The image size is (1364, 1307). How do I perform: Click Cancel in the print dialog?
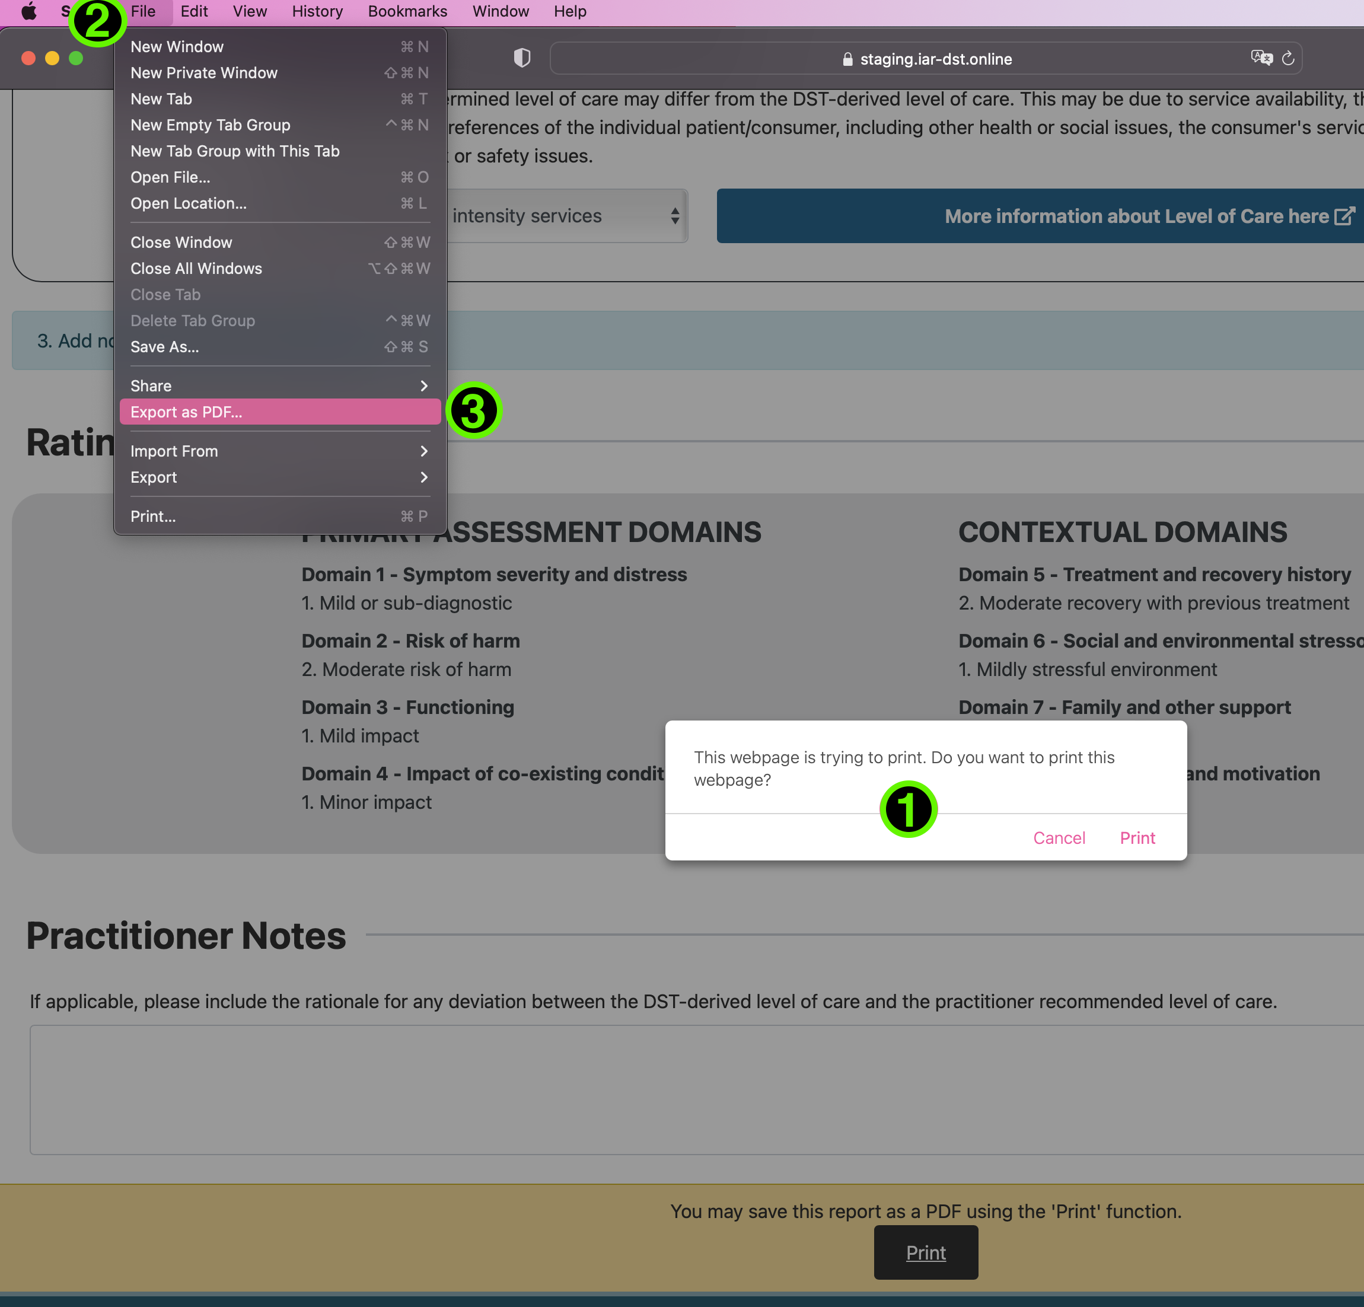click(1059, 838)
